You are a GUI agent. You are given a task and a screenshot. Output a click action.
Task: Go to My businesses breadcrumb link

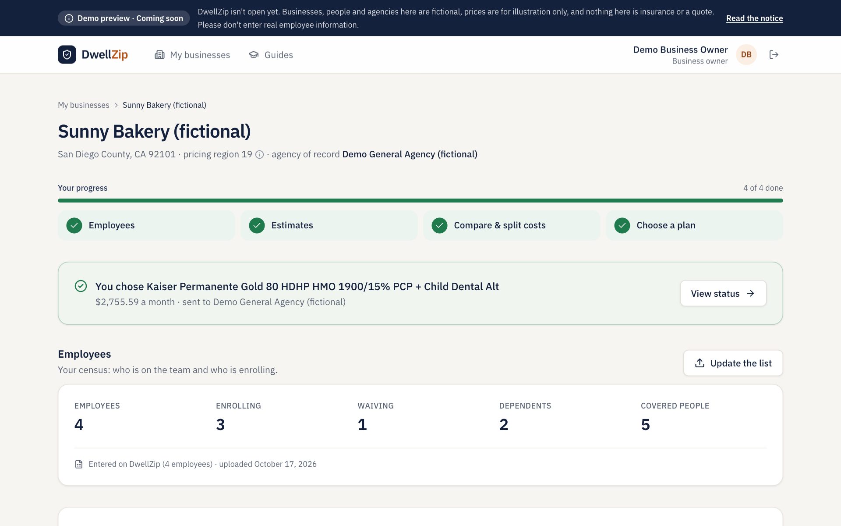[x=84, y=105]
